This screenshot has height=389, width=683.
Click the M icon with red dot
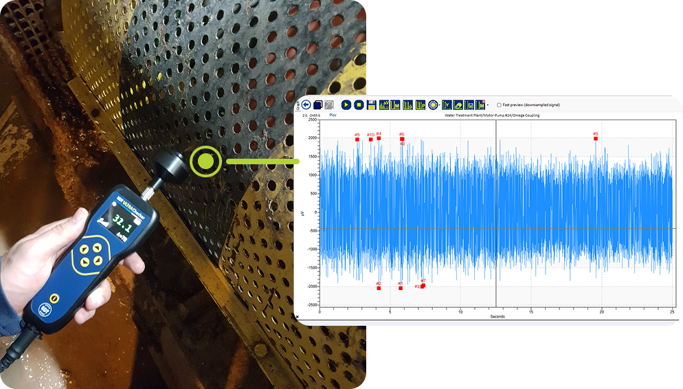pyautogui.click(x=480, y=105)
